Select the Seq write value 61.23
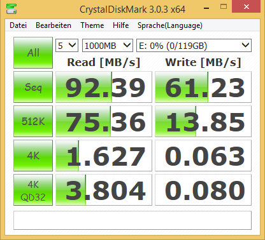This screenshot has height=240, width=265. [203, 87]
